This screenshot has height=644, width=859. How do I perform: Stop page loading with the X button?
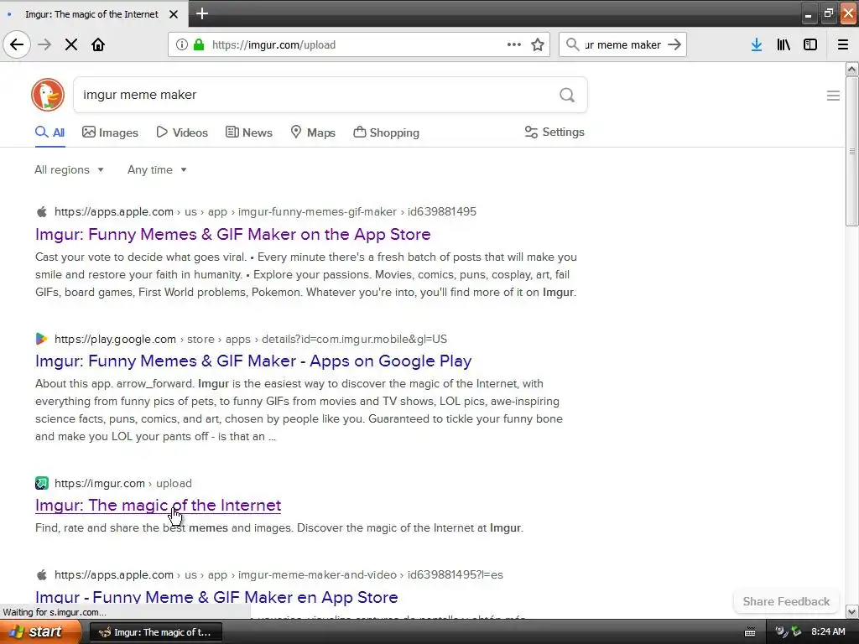[71, 44]
